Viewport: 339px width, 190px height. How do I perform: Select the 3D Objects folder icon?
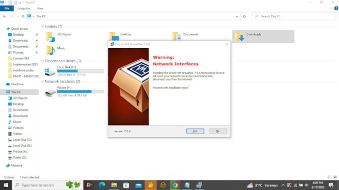click(x=50, y=37)
